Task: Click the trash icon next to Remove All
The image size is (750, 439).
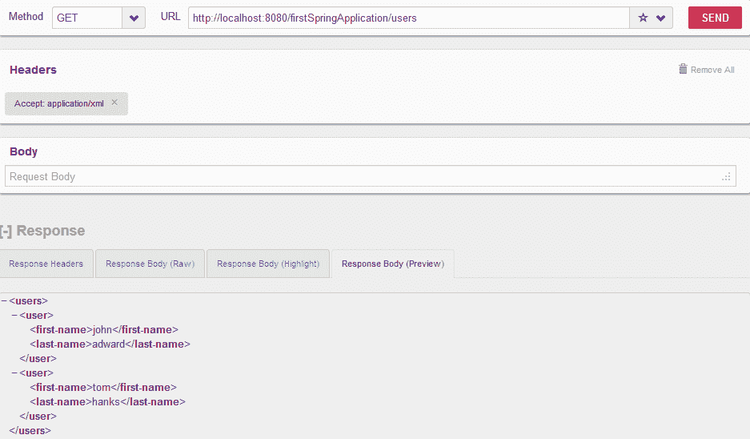Action: tap(683, 69)
